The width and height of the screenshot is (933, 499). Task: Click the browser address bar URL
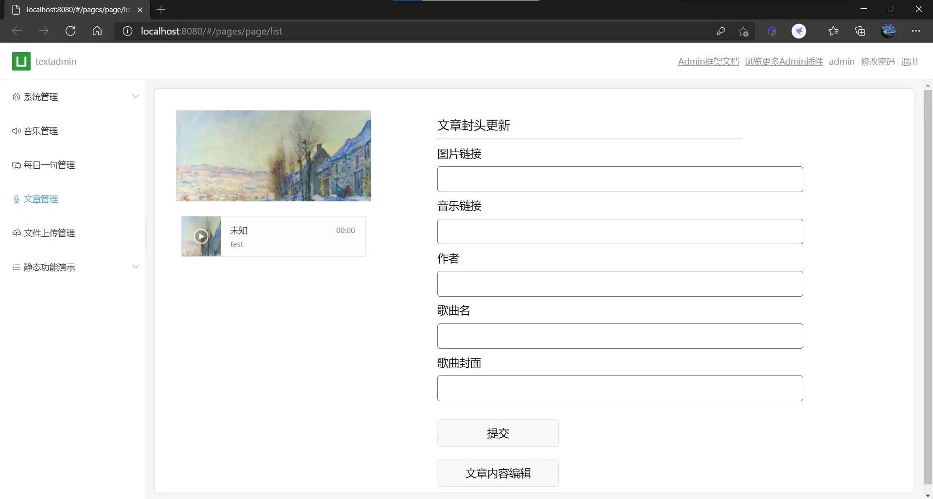(211, 31)
